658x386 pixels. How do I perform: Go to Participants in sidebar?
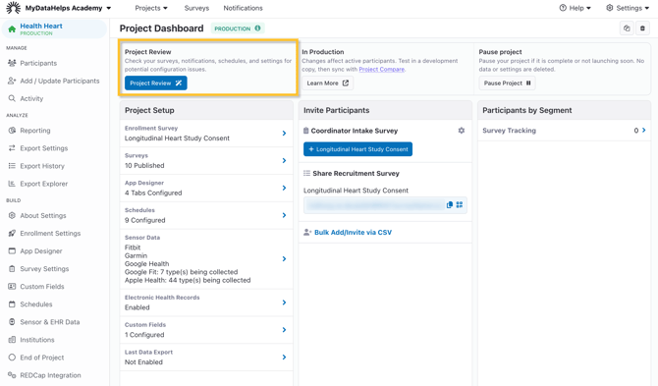(x=38, y=63)
